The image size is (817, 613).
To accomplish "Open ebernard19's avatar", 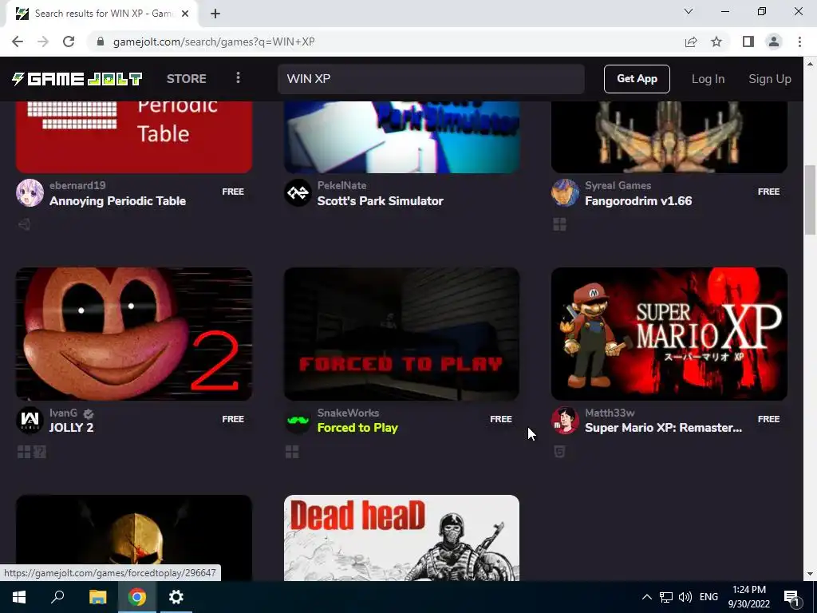I will (30, 193).
